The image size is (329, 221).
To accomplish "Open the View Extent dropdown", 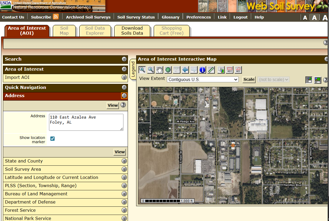I will point(203,79).
